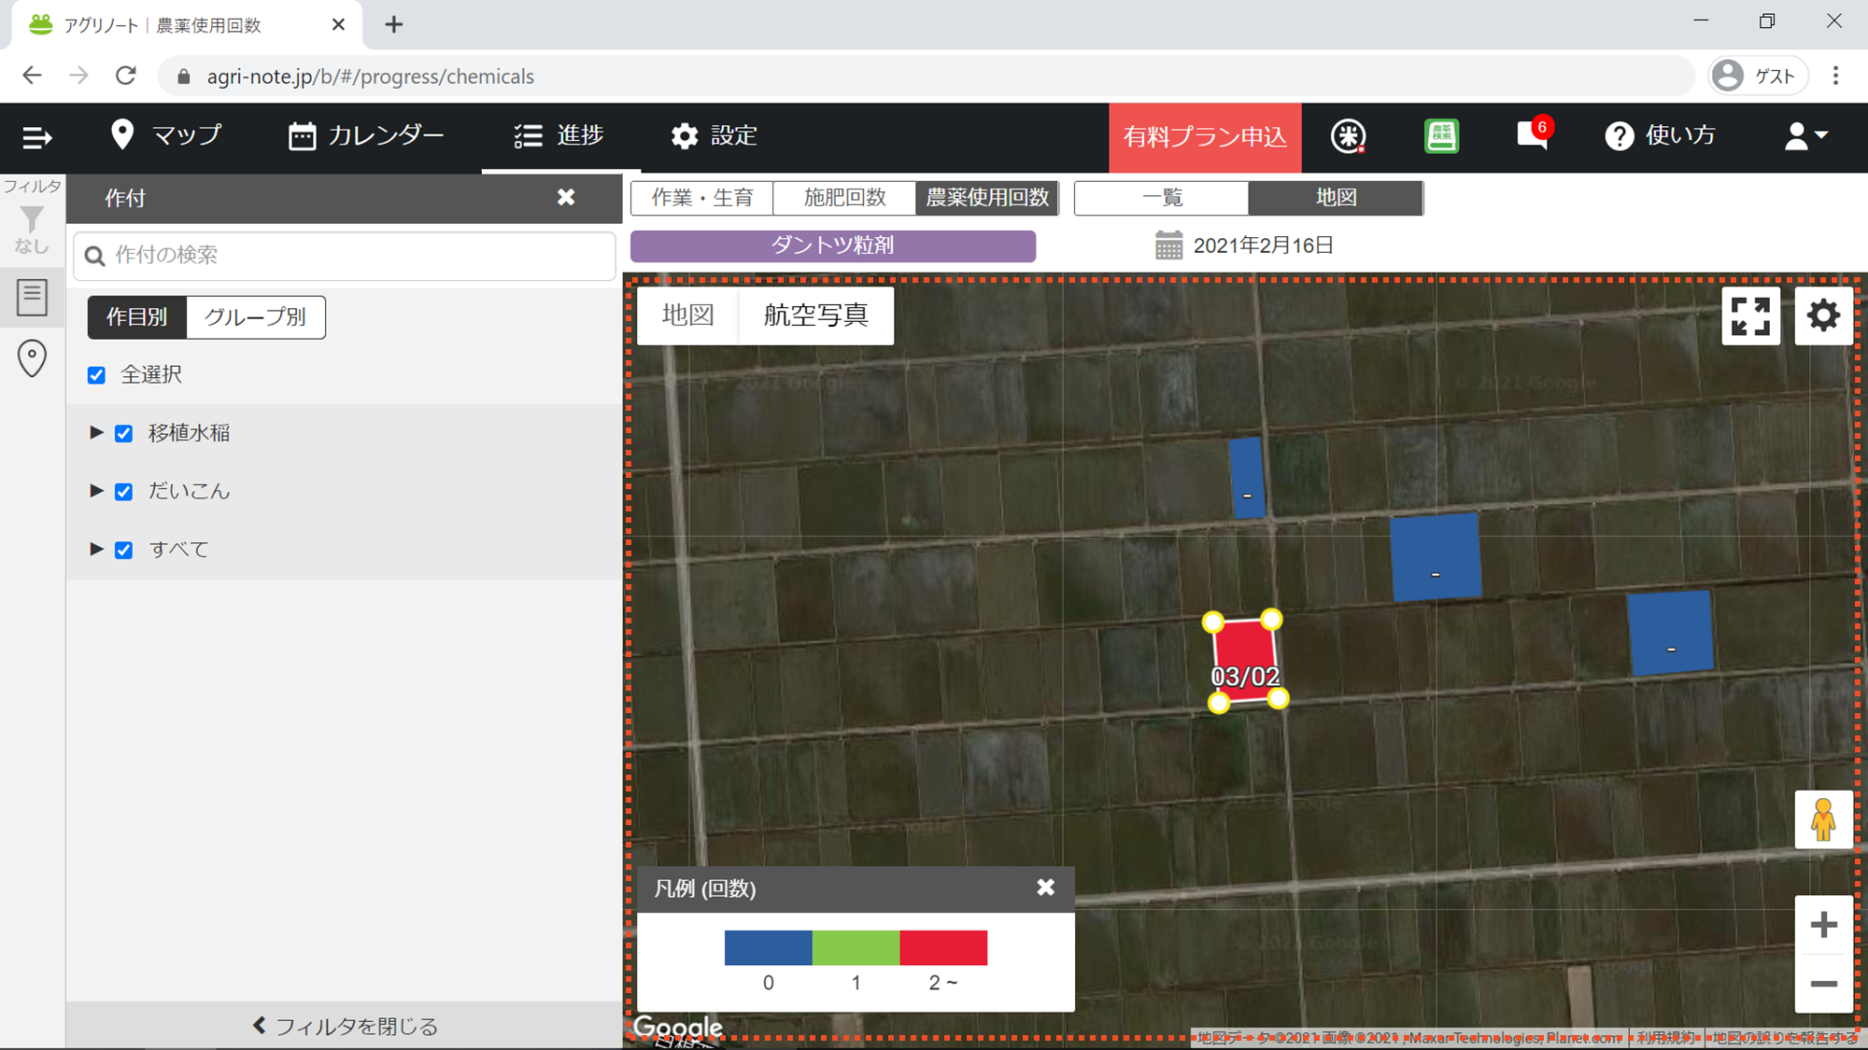
Task: Open the asterisk circle icon in header
Action: (x=1348, y=136)
